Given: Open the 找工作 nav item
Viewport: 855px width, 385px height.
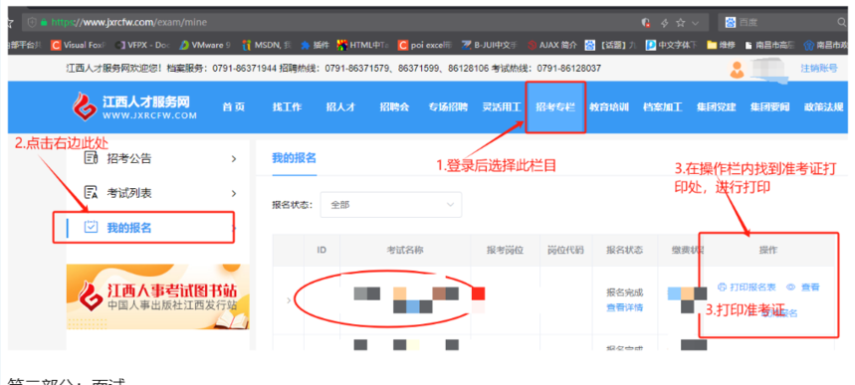Looking at the screenshot, I should (x=287, y=106).
